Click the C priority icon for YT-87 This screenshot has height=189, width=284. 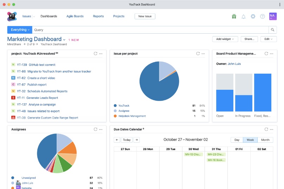click(x=13, y=85)
